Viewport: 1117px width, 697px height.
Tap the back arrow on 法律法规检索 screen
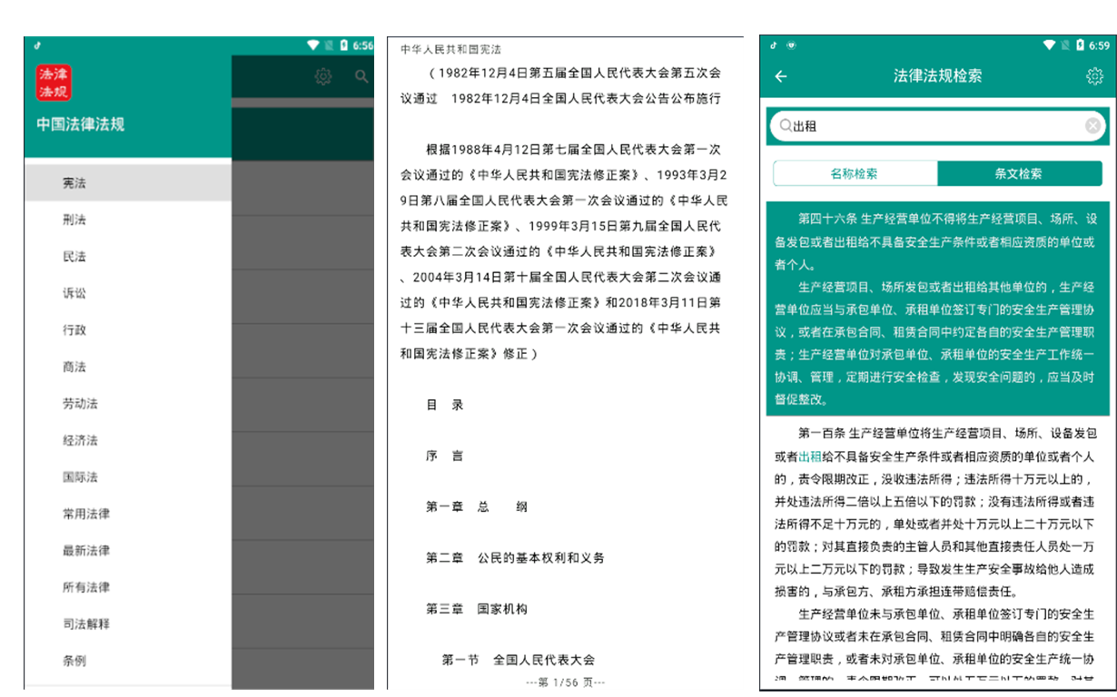click(780, 77)
